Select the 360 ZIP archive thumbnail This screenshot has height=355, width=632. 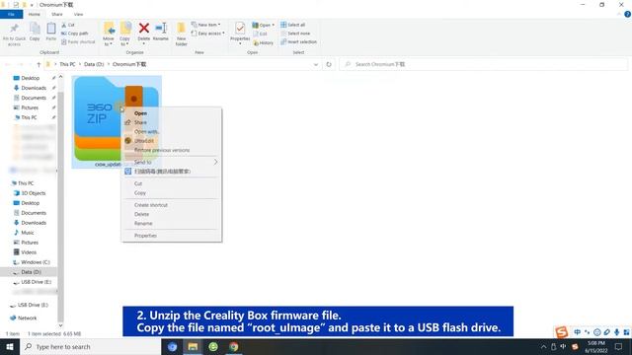[117, 121]
